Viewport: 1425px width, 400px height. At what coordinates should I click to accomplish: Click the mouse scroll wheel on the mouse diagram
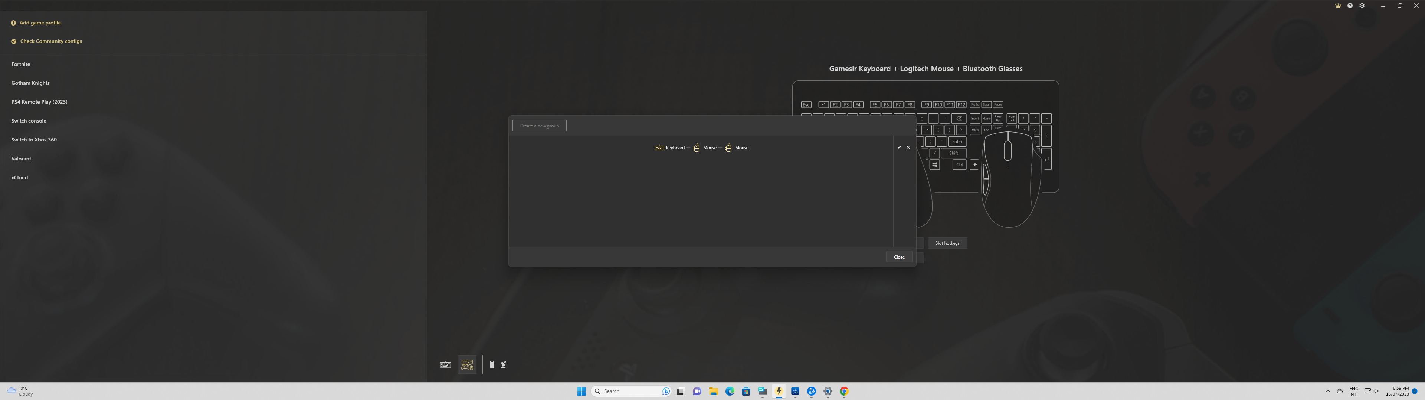(1008, 151)
